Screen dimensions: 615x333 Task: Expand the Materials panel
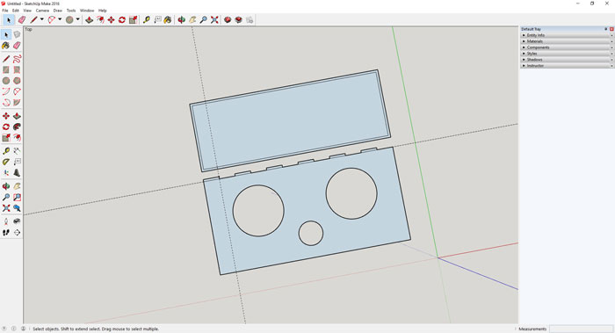coord(567,41)
